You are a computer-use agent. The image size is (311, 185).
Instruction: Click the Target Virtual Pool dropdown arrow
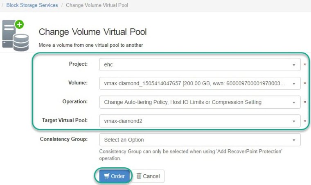click(x=294, y=121)
